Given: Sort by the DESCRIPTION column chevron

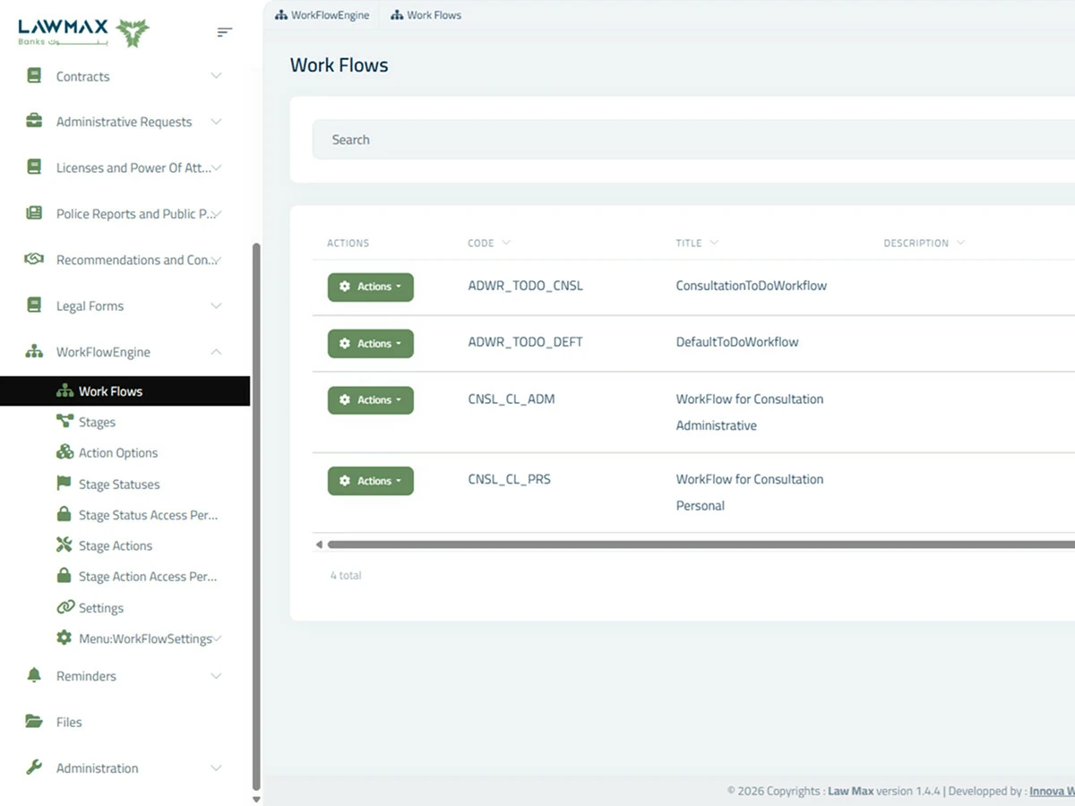Looking at the screenshot, I should tap(960, 243).
